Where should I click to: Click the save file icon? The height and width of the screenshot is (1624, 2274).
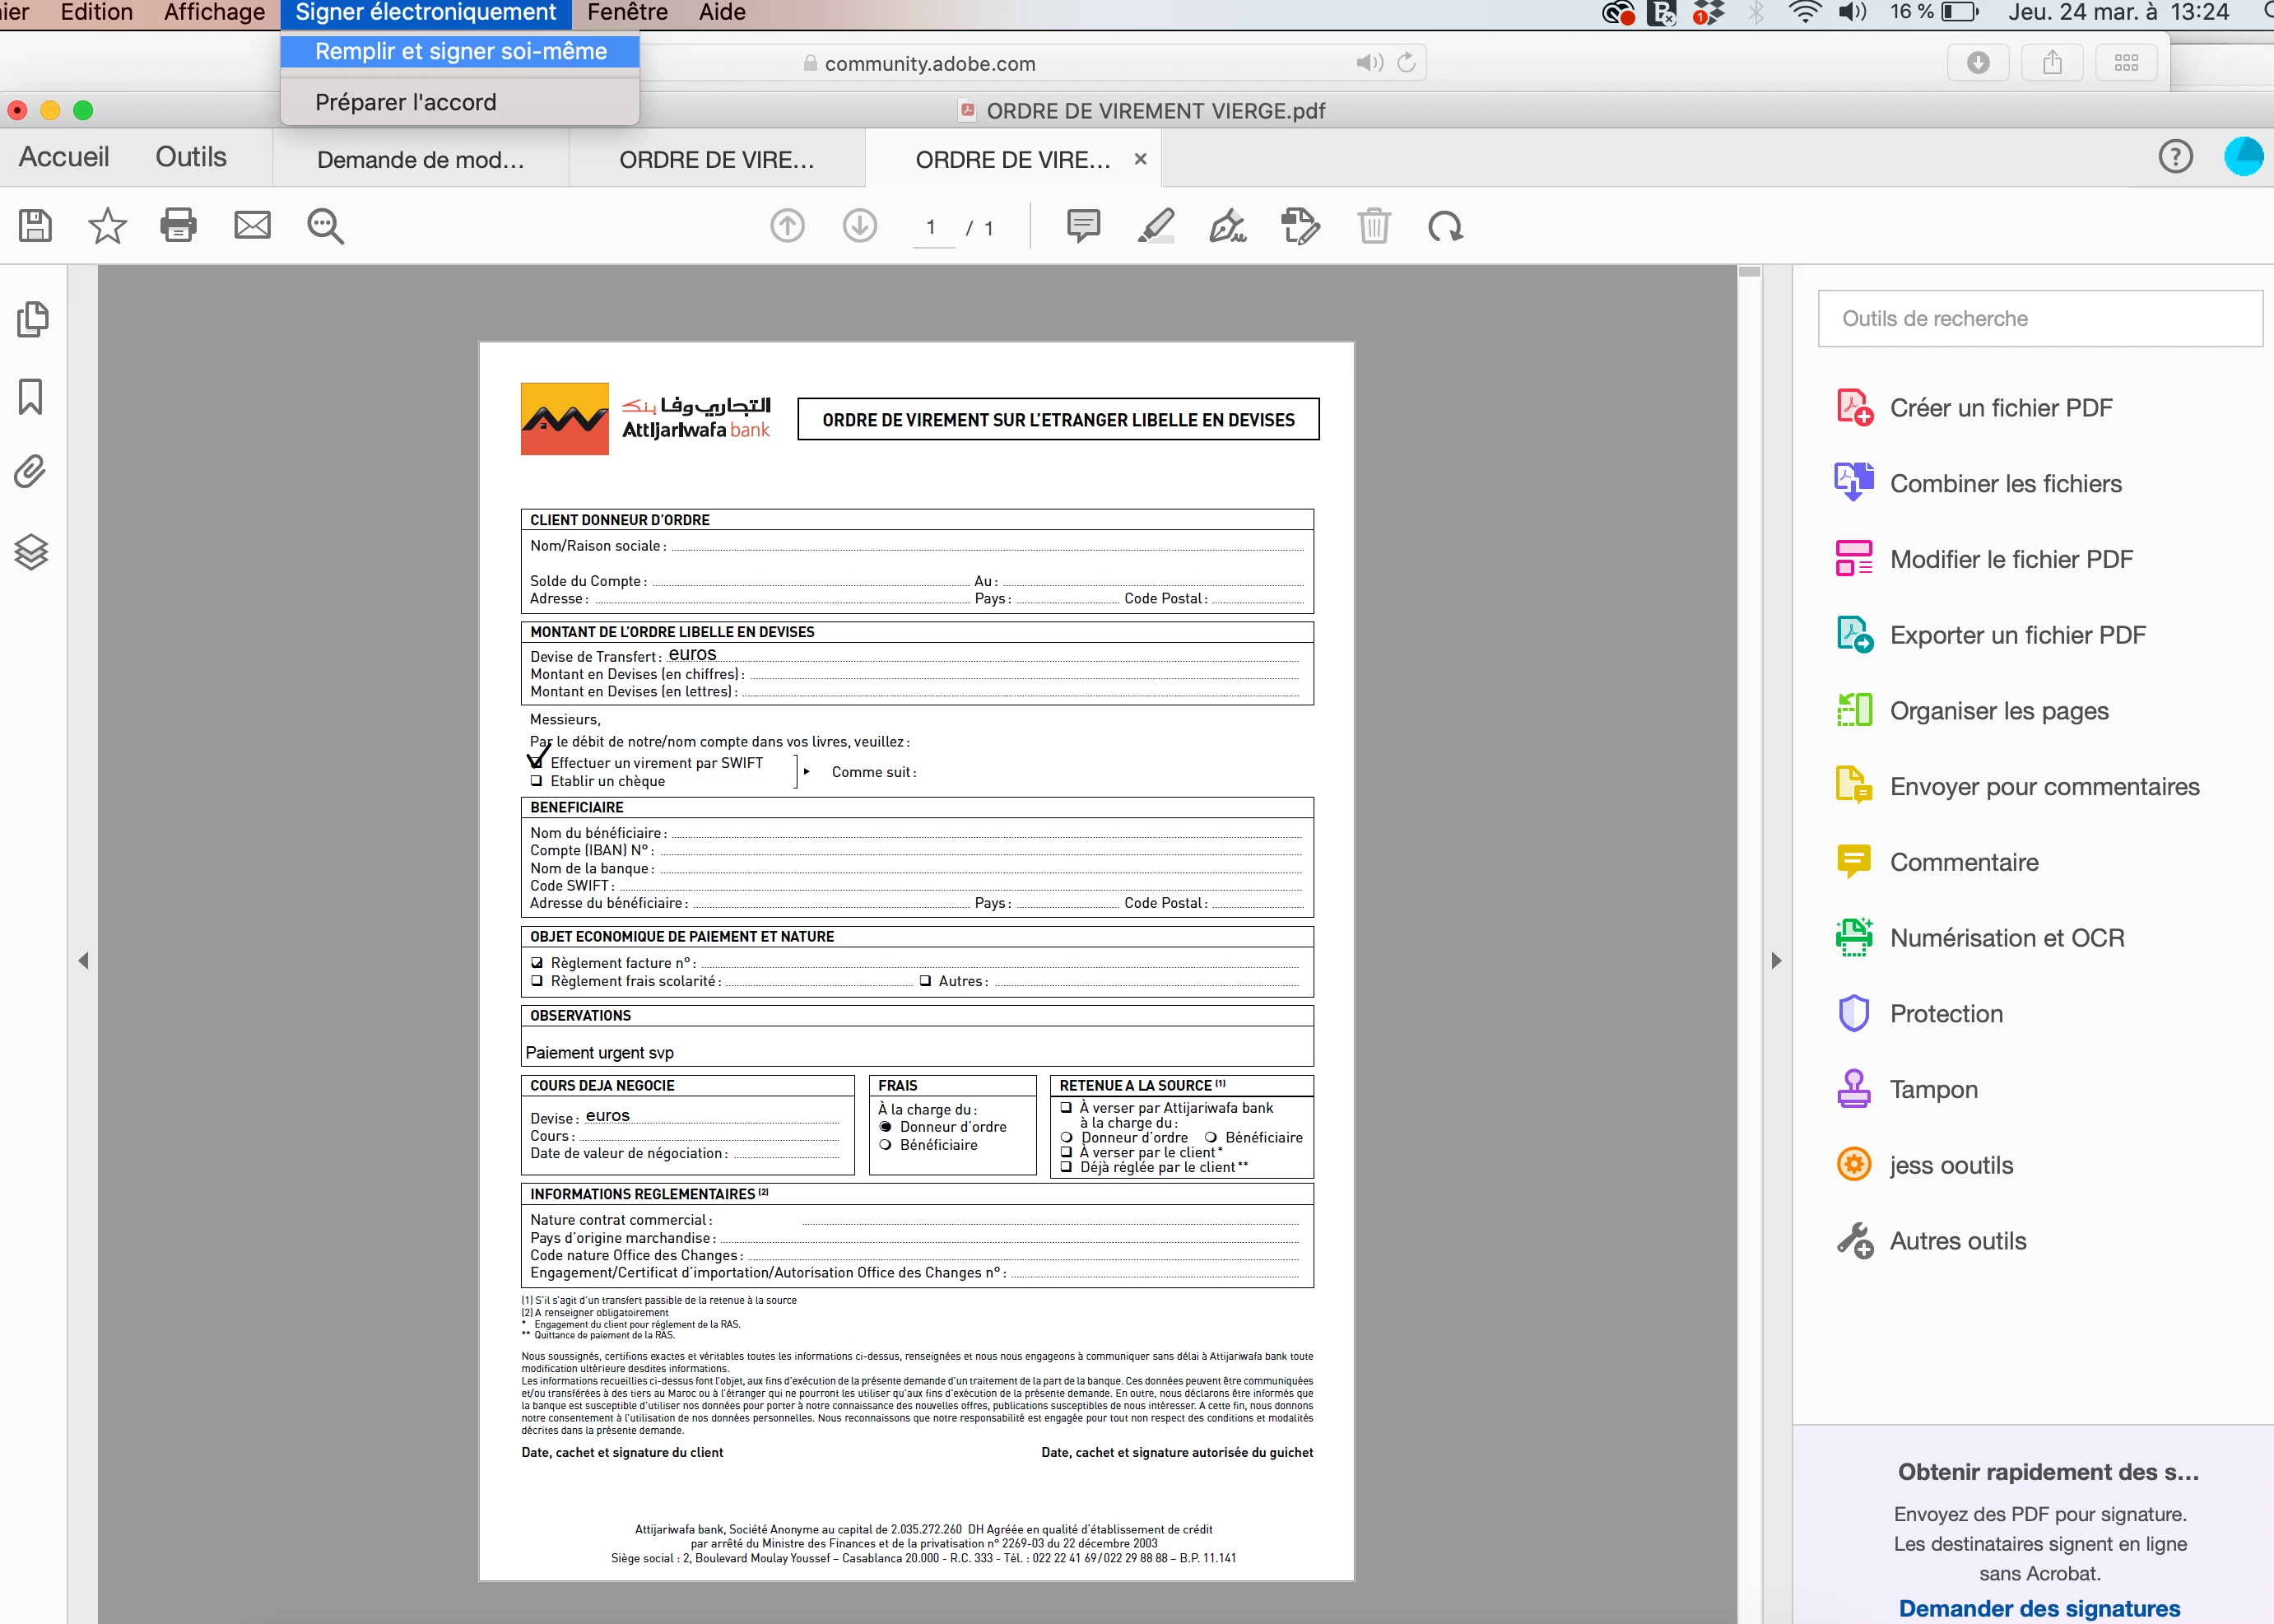(x=36, y=226)
